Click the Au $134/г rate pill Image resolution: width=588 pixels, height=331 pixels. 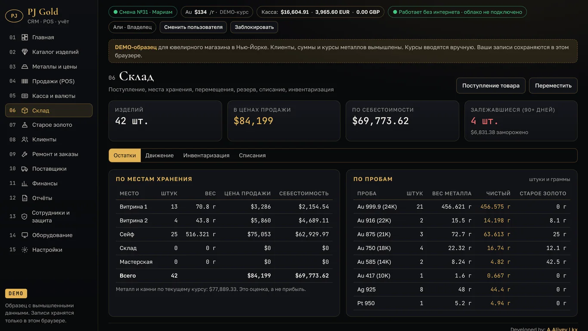[217, 12]
